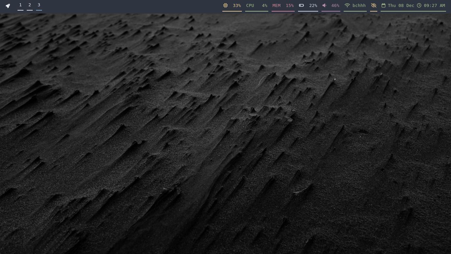Viewport: 451px width, 254px height.
Task: Adjust brightness by clicking its 33% indicator
Action: 237,5
